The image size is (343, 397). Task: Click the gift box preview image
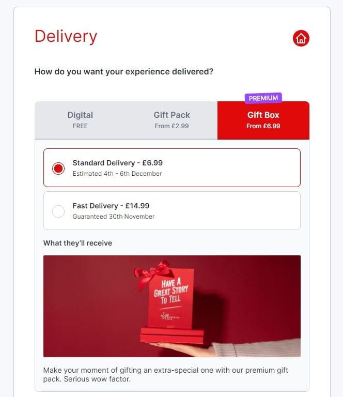172,306
